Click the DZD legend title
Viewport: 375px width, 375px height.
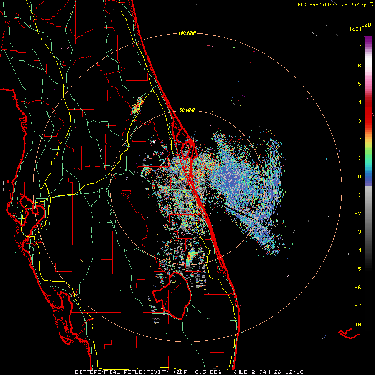point(366,25)
